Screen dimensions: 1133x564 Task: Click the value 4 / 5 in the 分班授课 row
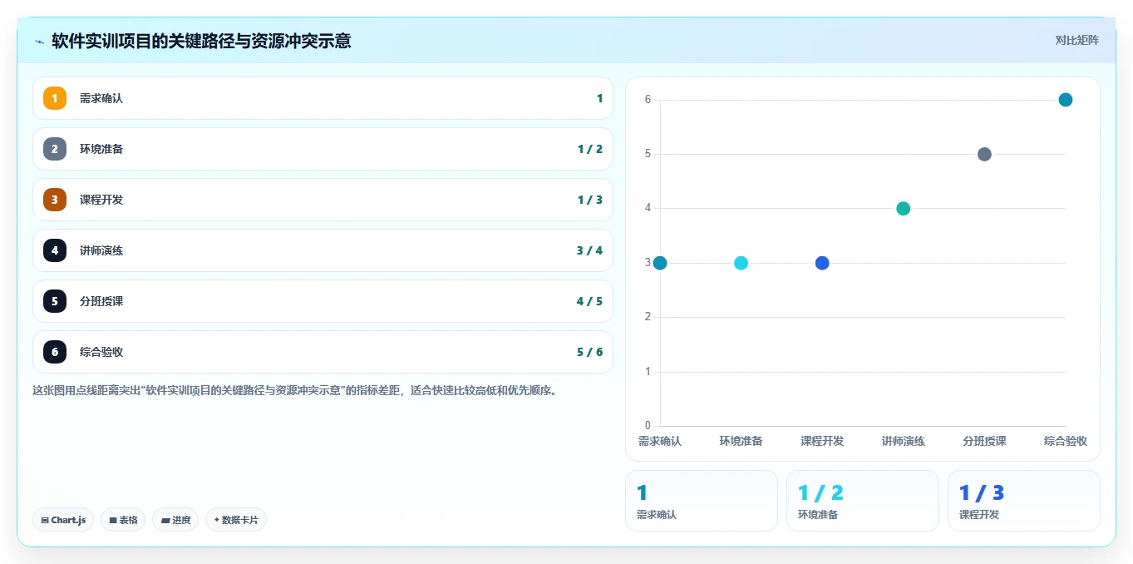pos(590,301)
